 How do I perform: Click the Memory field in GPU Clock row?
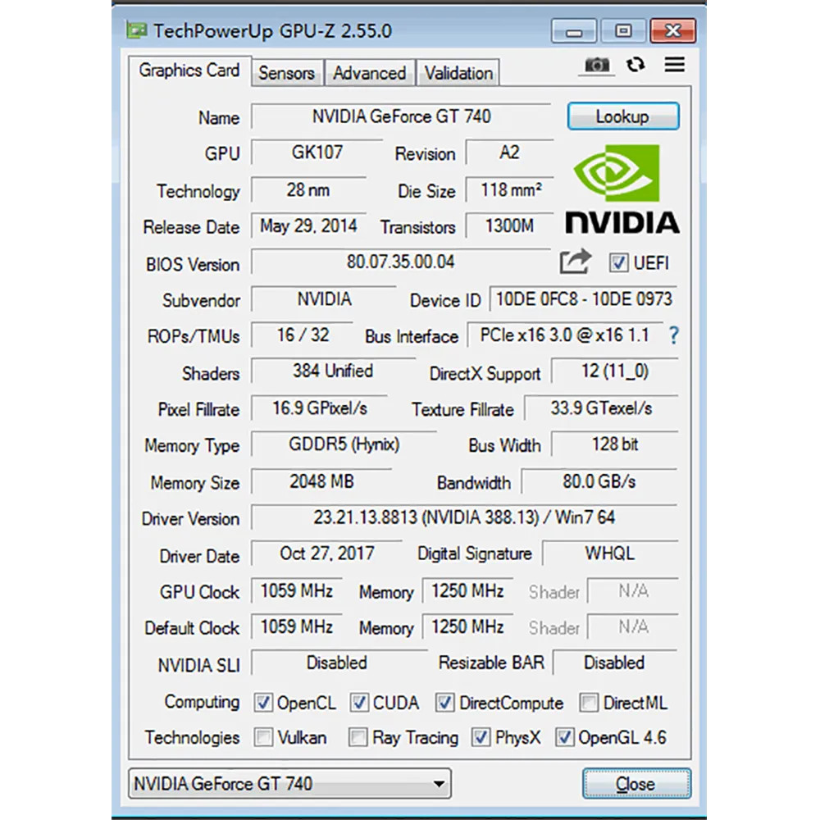(x=467, y=590)
